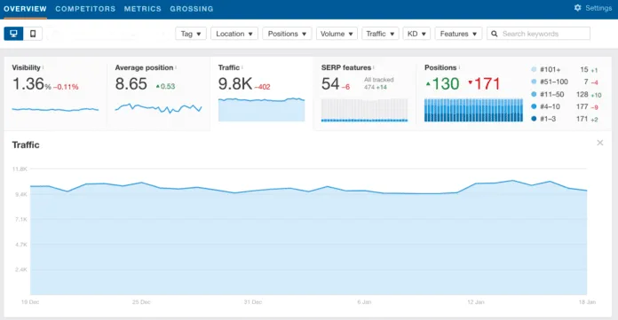Click the 54 SERP features value
Viewport: 618px width, 320px height.
pos(330,84)
